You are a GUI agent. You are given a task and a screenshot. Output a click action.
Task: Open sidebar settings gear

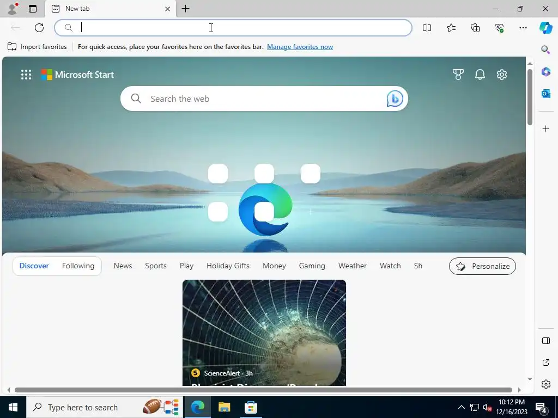point(545,384)
